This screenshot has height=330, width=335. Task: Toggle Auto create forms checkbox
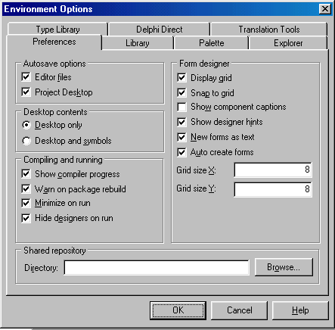[181, 152]
